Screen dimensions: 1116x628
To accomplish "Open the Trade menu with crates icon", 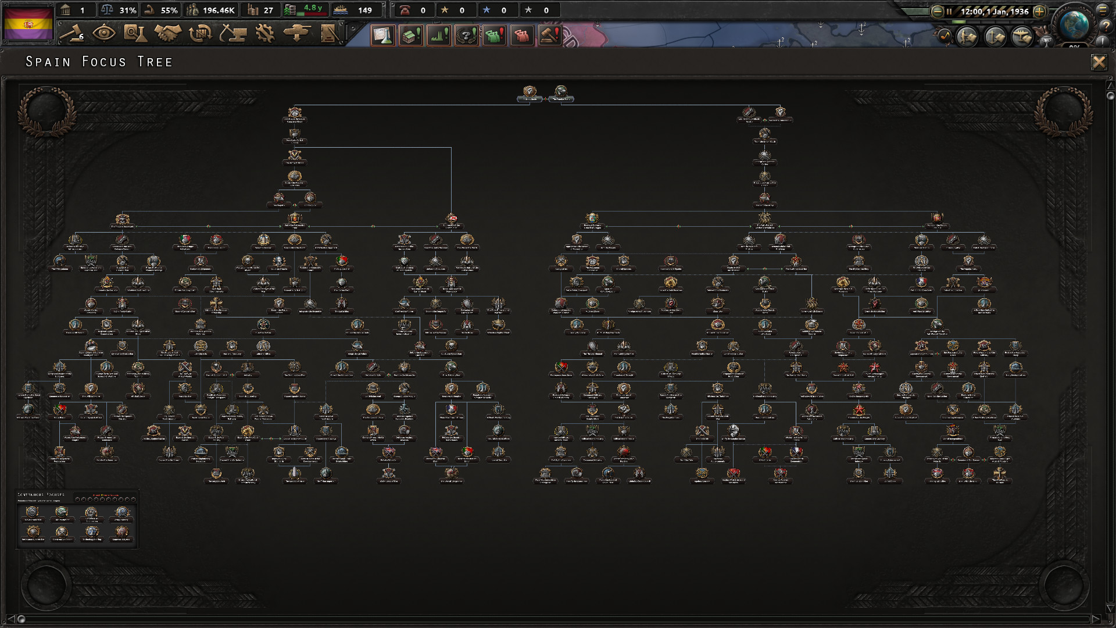I will click(x=201, y=33).
